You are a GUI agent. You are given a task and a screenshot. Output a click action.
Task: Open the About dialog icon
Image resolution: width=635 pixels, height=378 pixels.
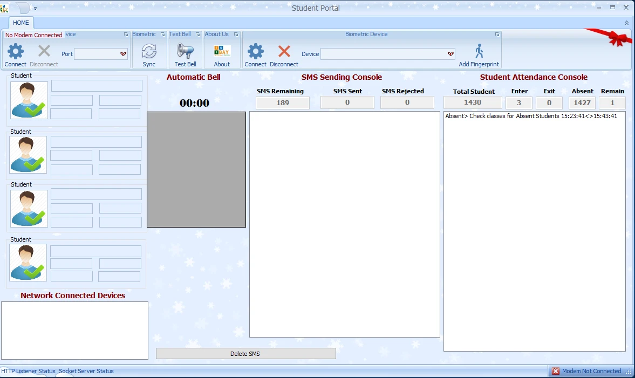pos(222,52)
